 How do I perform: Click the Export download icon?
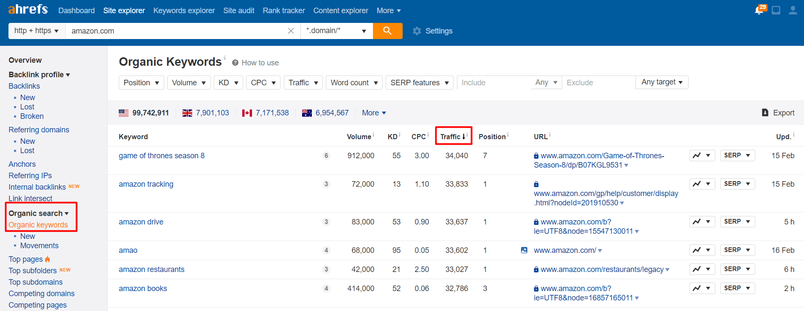point(765,112)
